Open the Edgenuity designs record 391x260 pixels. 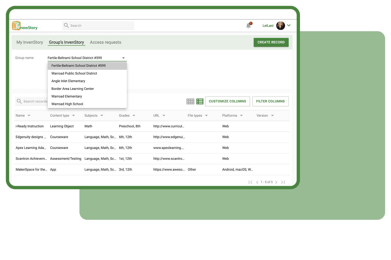coord(31,137)
